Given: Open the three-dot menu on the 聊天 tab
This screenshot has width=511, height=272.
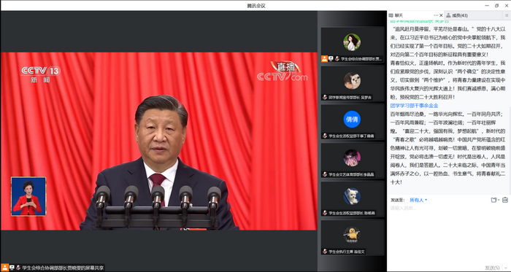Looking at the screenshot, I should click(x=436, y=15).
